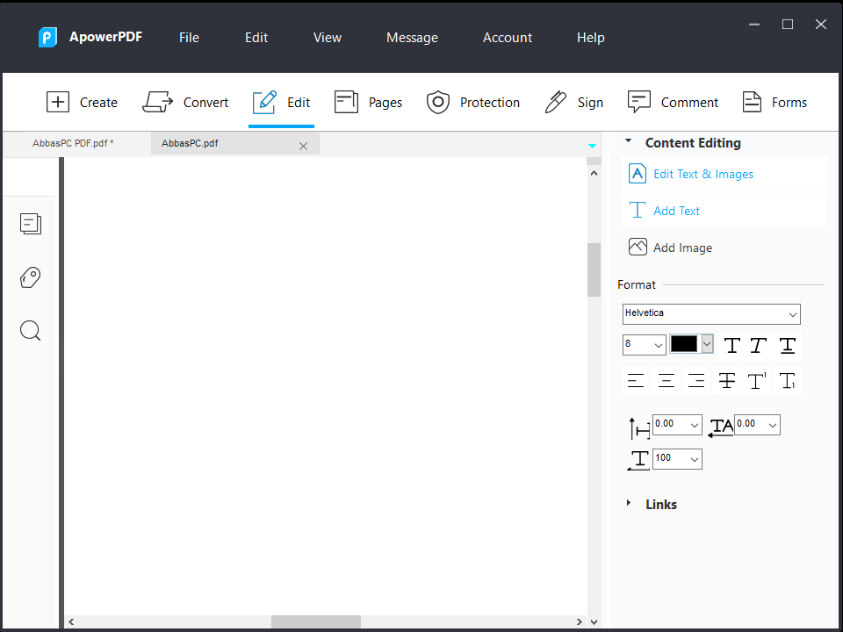
Task: Toggle underline text formatting
Action: point(788,346)
